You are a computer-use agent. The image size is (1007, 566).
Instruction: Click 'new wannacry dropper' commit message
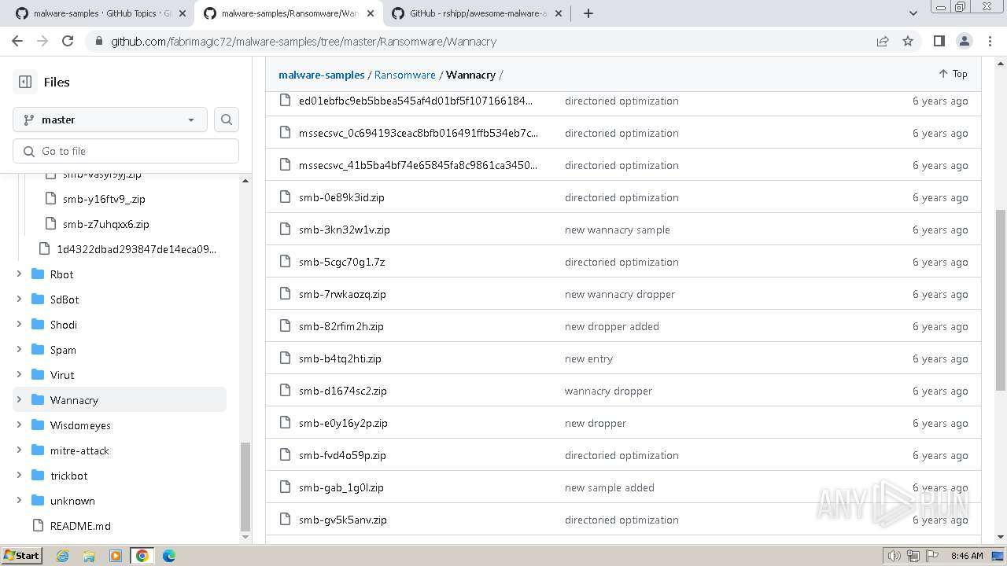click(620, 294)
